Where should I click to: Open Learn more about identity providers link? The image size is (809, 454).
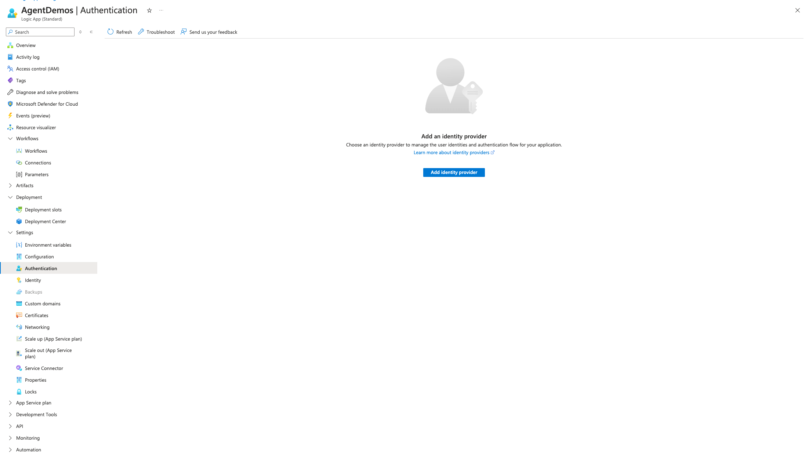(452, 152)
